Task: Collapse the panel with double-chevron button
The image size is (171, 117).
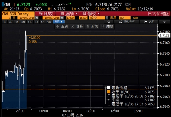Action: coord(109,22)
